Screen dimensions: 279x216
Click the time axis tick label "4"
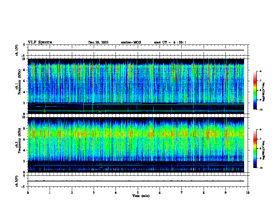(116, 193)
